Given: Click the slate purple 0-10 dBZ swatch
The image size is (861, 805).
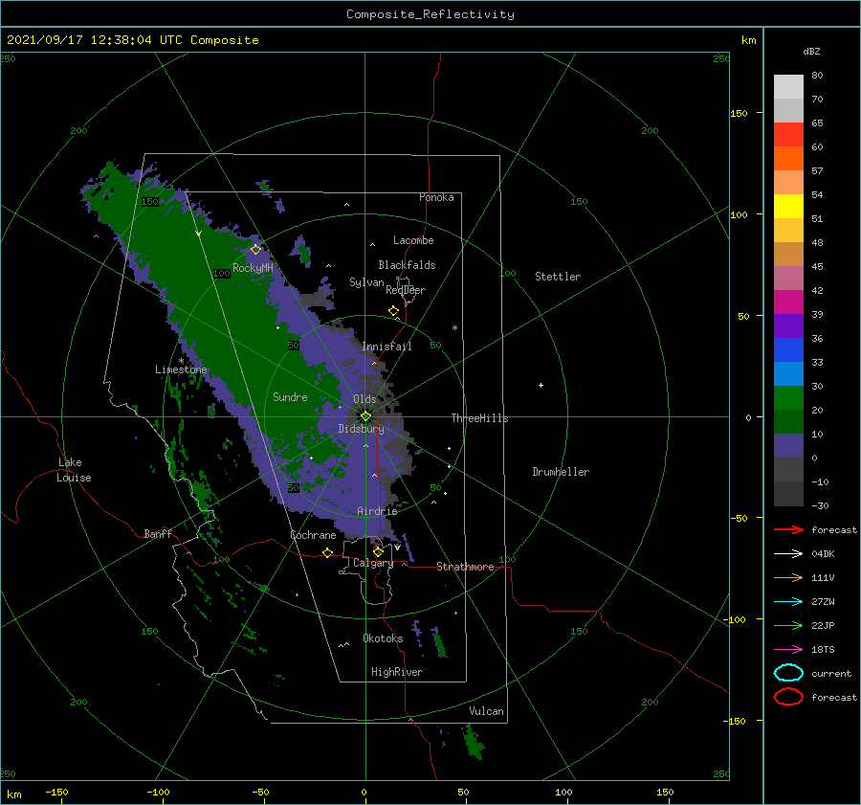Looking at the screenshot, I should click(x=788, y=446).
